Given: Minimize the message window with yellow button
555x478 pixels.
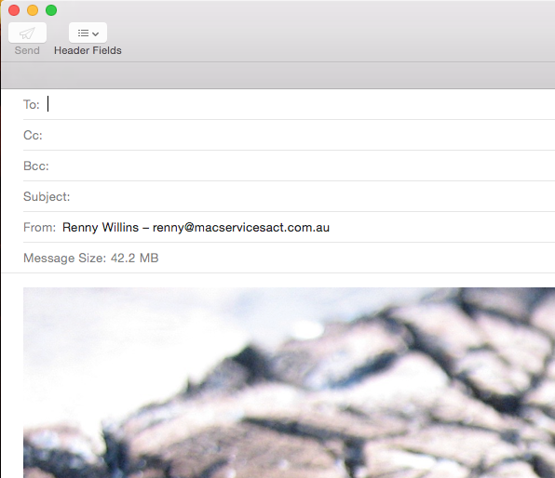Looking at the screenshot, I should pos(33,10).
